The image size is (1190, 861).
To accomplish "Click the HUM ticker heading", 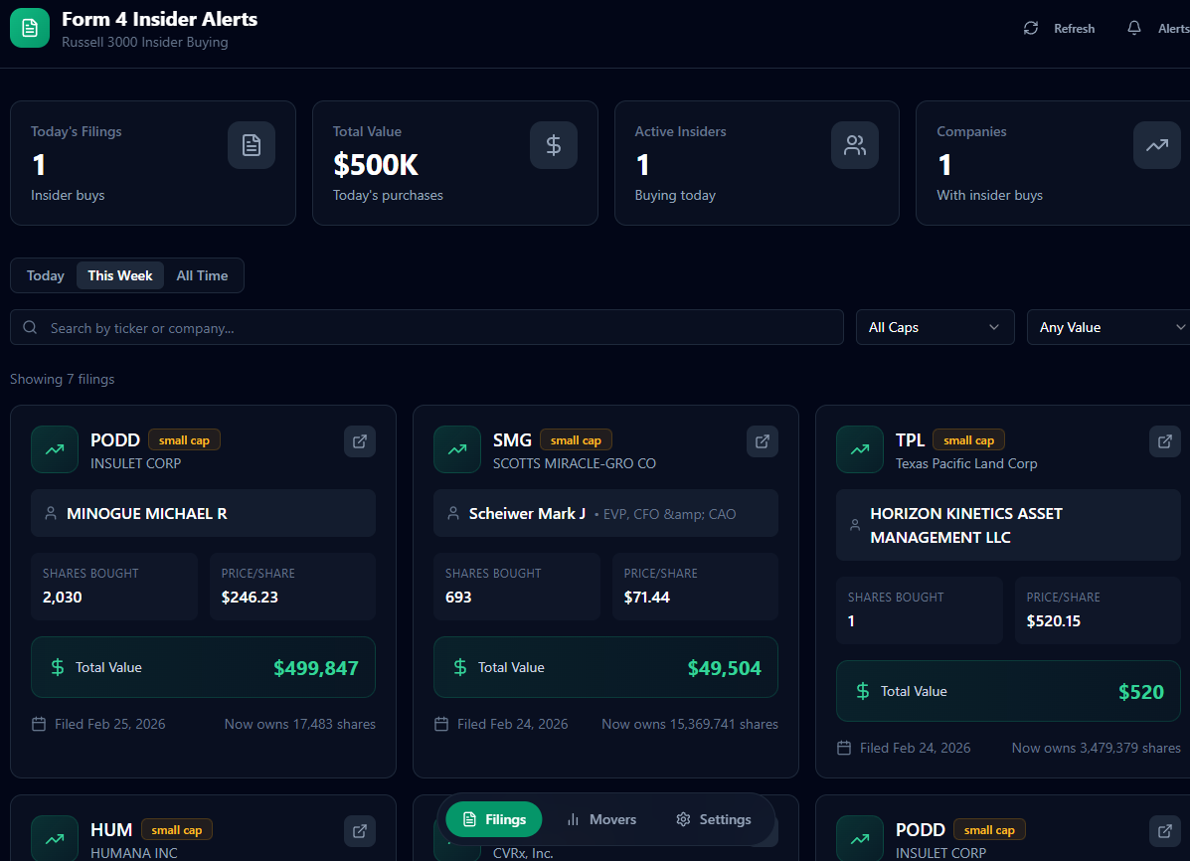I will pyautogui.click(x=111, y=830).
